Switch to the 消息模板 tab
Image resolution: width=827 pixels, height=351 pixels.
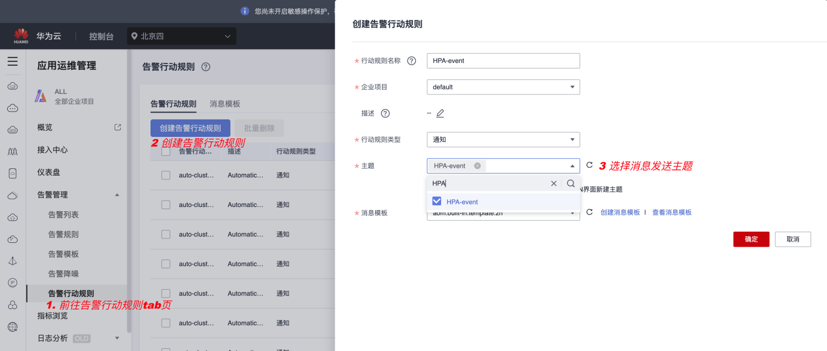tap(225, 104)
